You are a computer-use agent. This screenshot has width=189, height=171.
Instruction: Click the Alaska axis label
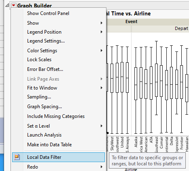click(x=136, y=142)
